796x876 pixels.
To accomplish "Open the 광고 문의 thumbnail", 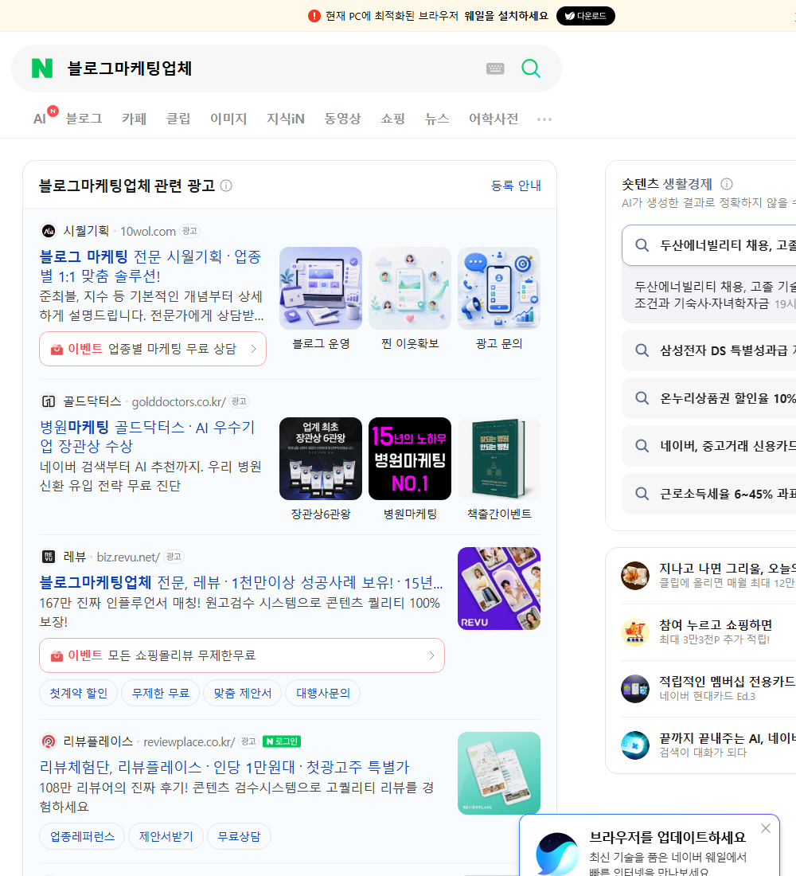I will click(x=499, y=288).
